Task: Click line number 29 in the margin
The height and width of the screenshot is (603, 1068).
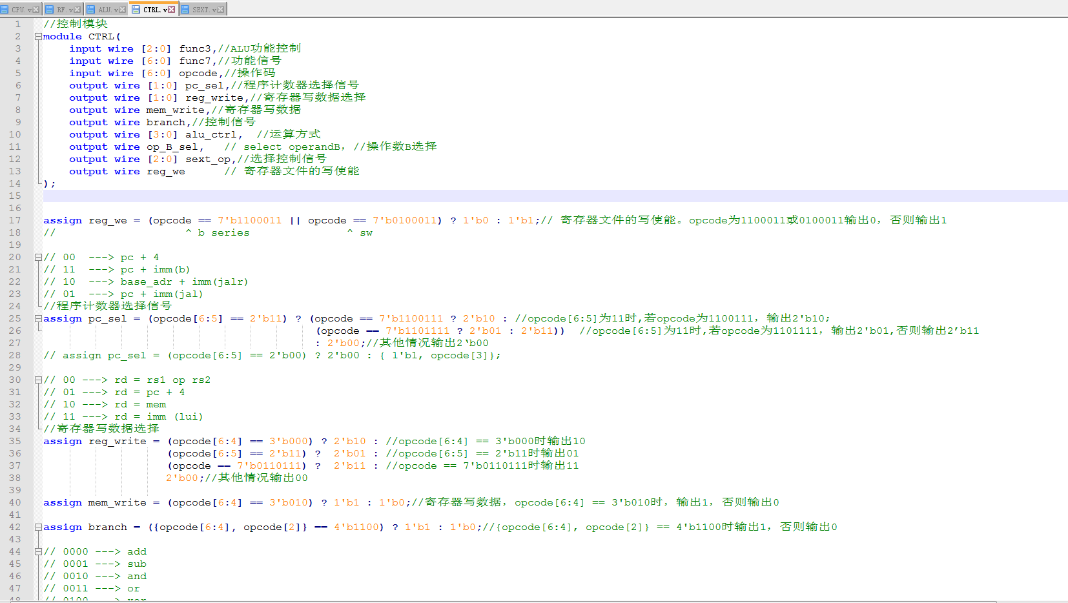Action: pyautogui.click(x=15, y=368)
